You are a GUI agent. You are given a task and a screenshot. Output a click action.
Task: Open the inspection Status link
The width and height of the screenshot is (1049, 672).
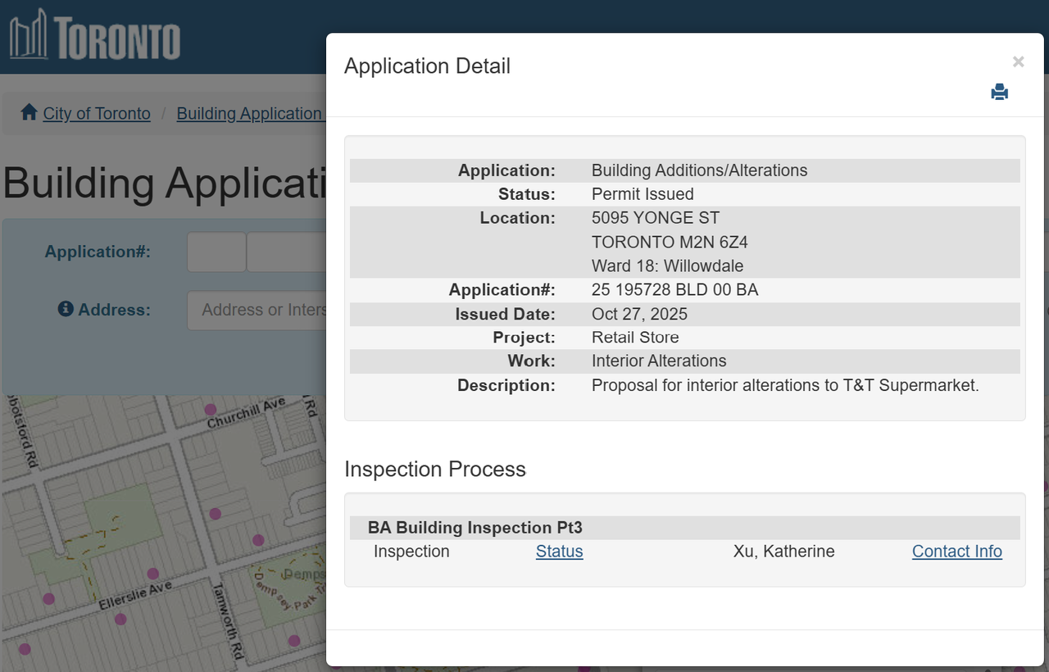tap(559, 552)
